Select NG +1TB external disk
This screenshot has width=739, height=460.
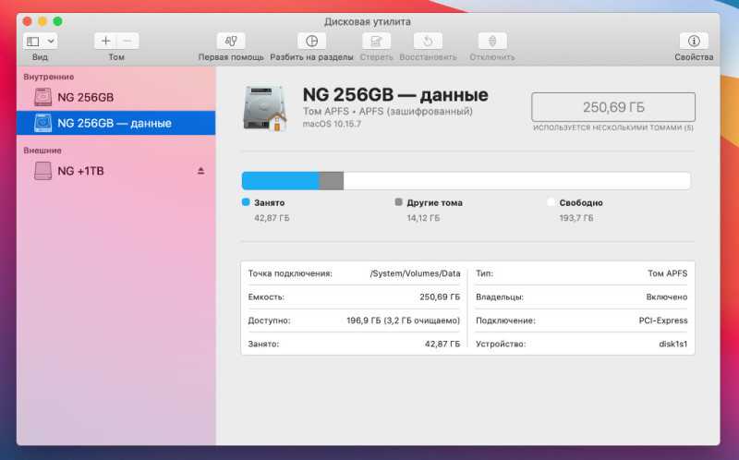(x=116, y=171)
